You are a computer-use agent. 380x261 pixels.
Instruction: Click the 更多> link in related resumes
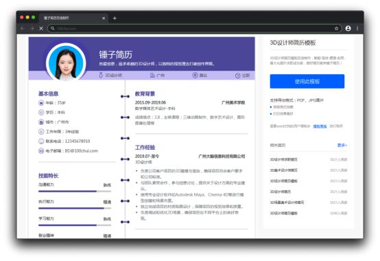(342, 145)
